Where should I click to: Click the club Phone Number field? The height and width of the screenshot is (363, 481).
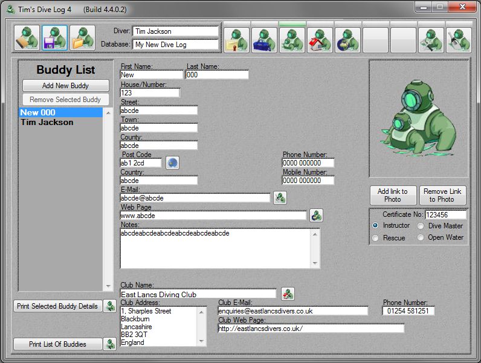click(x=408, y=311)
